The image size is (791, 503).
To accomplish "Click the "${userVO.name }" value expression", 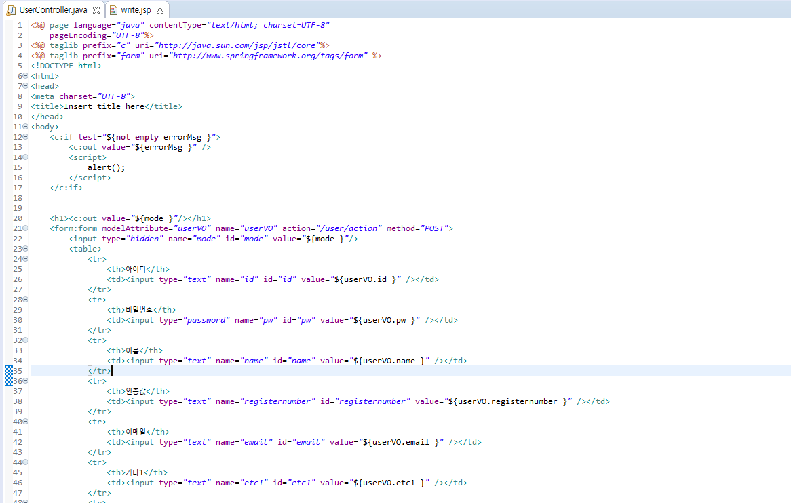I will (x=389, y=361).
